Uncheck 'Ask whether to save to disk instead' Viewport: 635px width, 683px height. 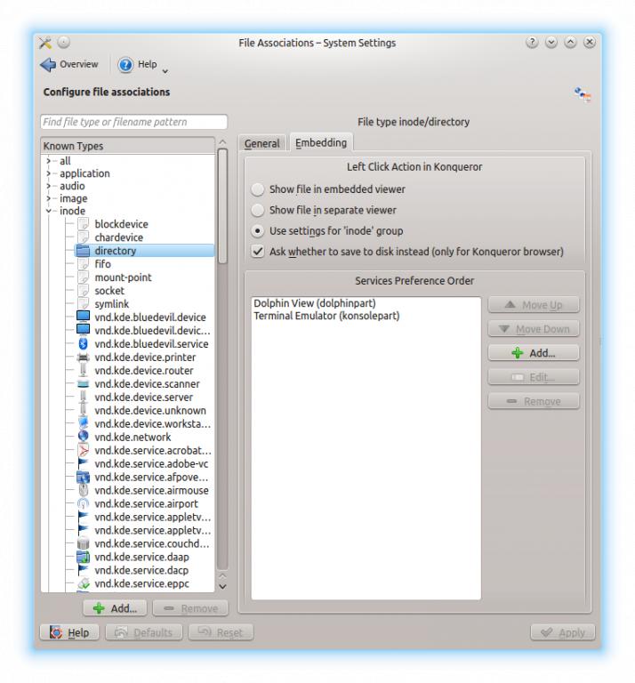[258, 252]
